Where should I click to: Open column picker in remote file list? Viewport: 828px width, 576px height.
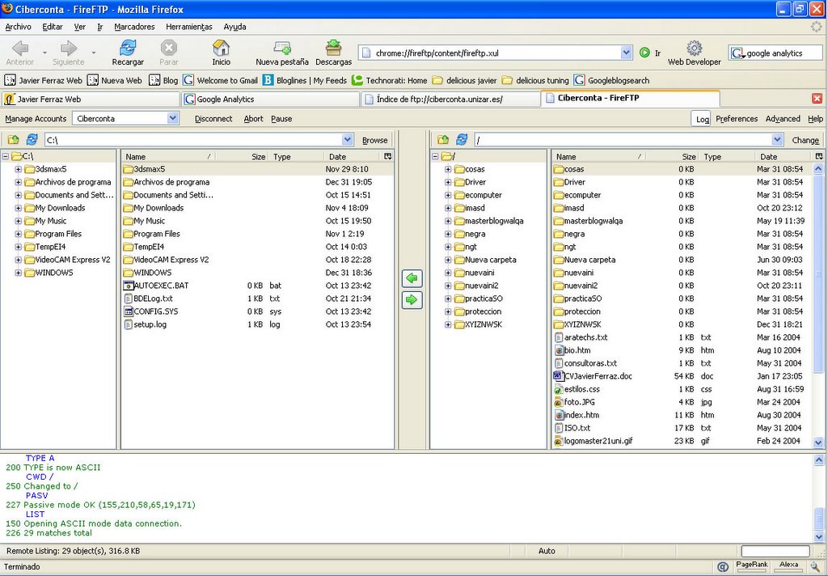(818, 156)
